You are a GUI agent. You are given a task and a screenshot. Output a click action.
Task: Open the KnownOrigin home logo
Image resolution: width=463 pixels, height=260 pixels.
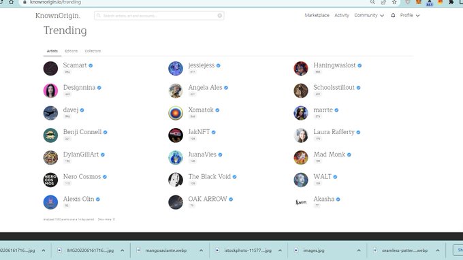(57, 16)
